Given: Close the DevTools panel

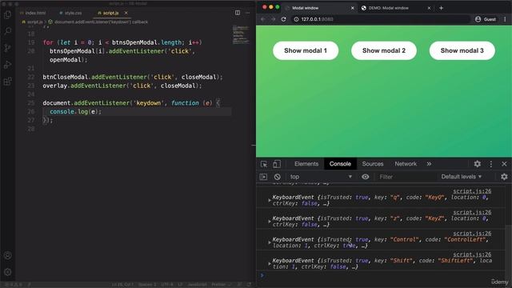Looking at the screenshot, I should coord(504,164).
